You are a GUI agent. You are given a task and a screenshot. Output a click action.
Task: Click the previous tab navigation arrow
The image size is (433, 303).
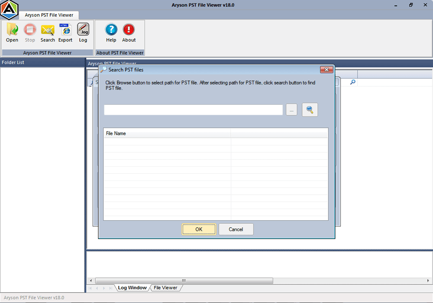coord(97,288)
